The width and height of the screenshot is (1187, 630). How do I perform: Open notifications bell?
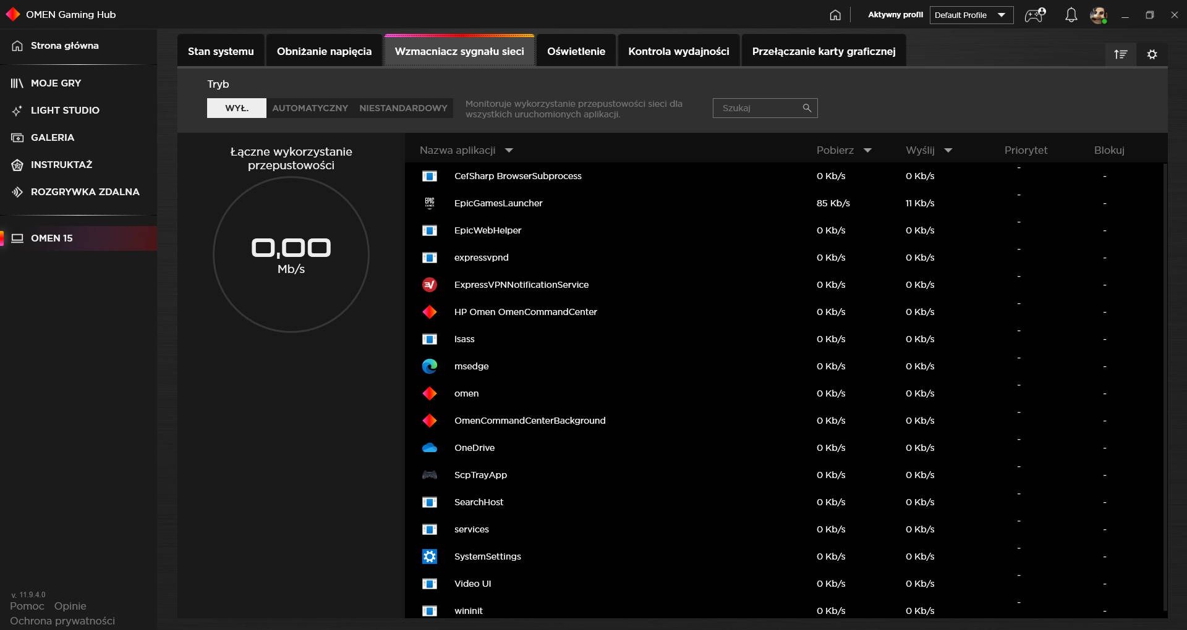[x=1071, y=15]
